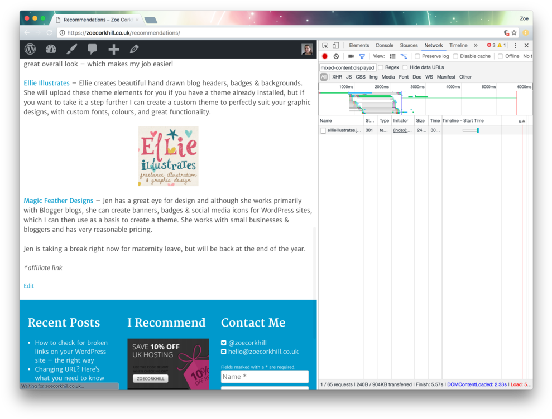
Task: Enable the Regex filter checkbox
Action: [381, 67]
